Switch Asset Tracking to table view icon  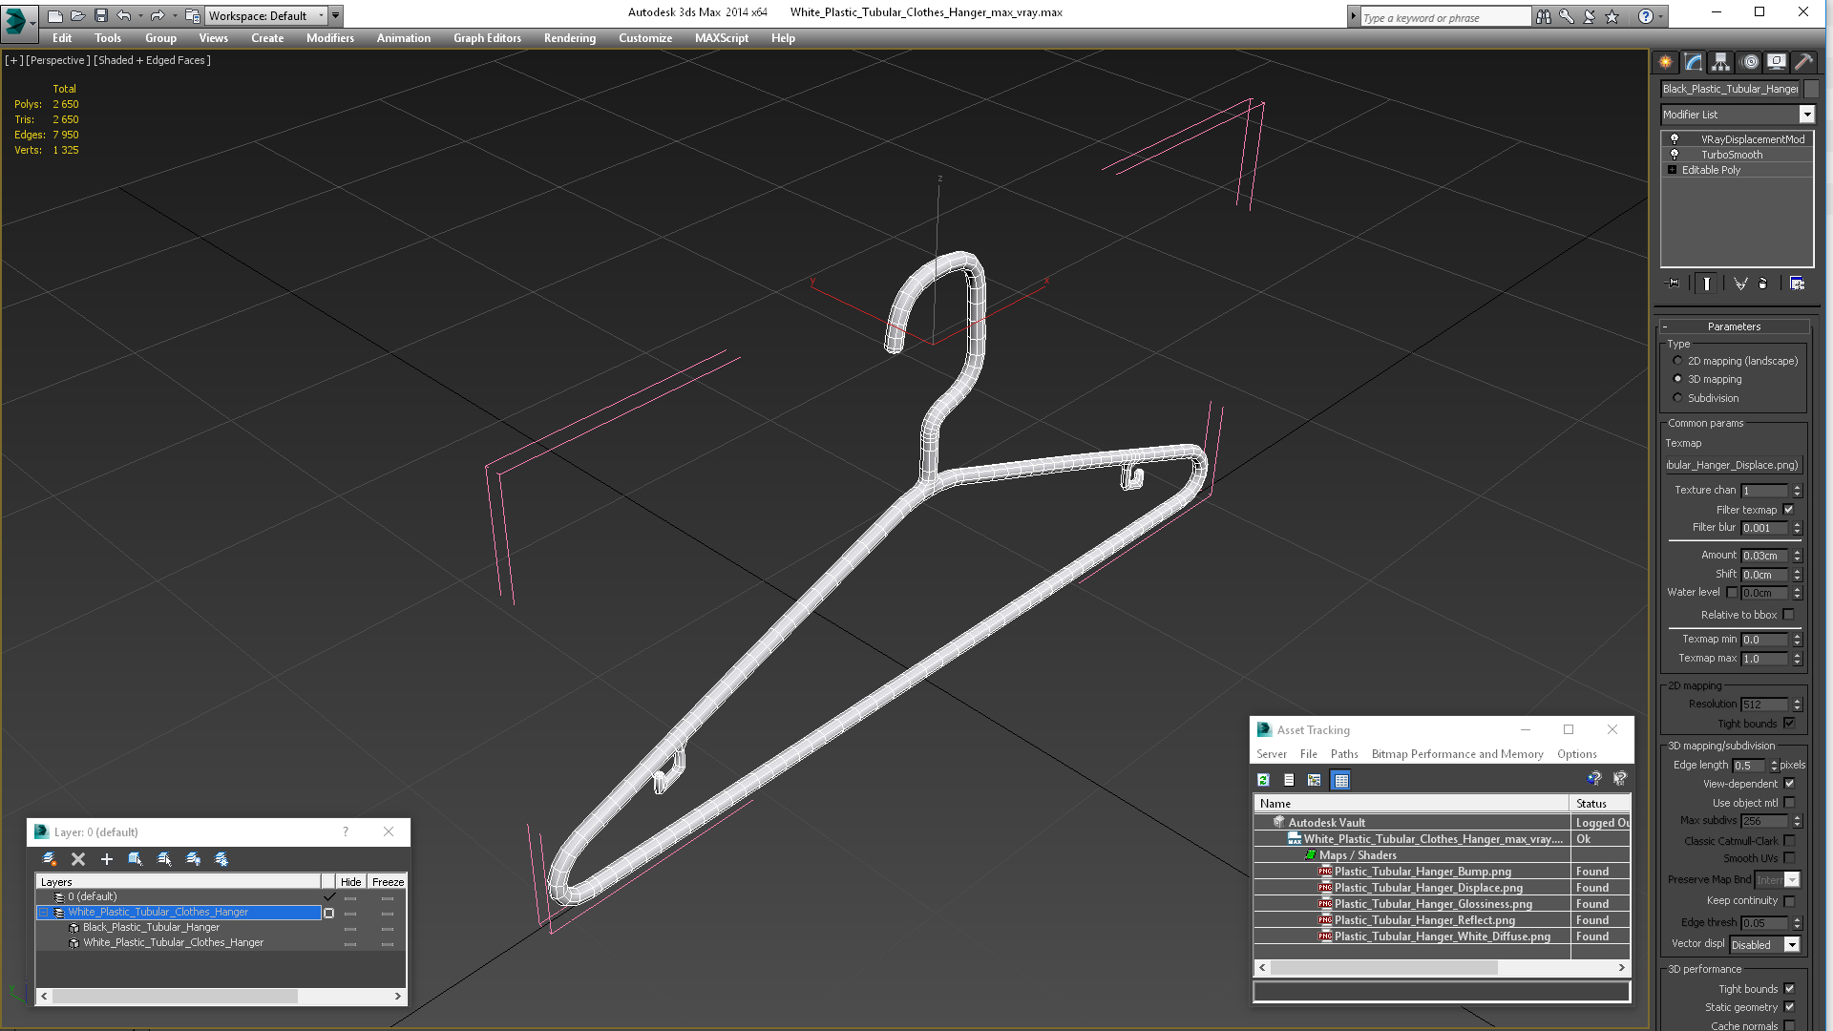pos(1341,780)
